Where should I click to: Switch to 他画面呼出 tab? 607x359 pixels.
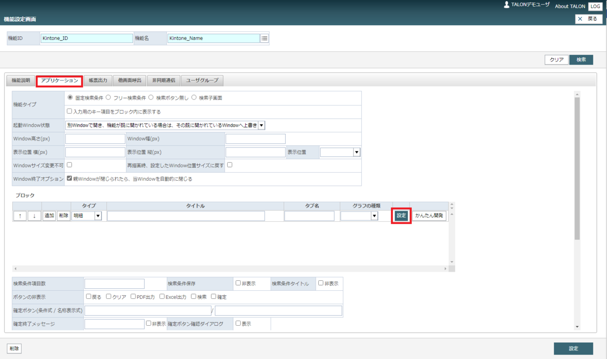click(129, 80)
